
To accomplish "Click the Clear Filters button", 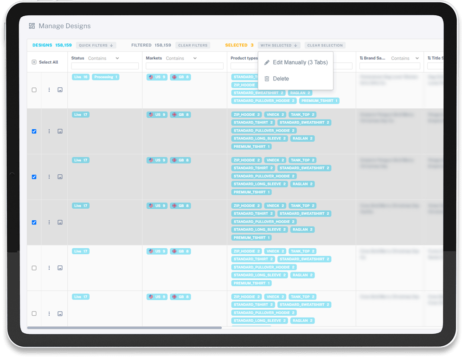I will [193, 45].
